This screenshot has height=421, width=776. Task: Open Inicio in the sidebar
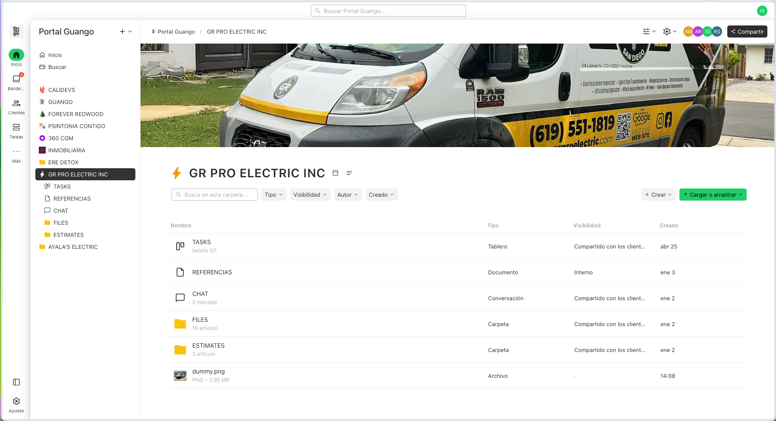click(85, 55)
